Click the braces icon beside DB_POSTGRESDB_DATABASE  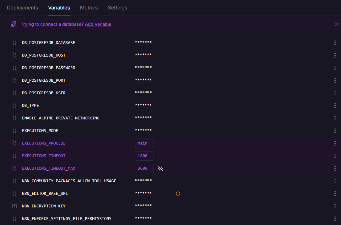click(x=14, y=43)
